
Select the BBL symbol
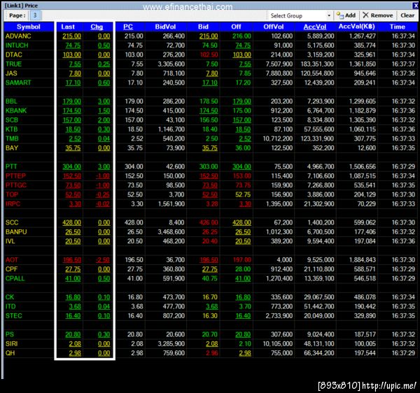point(11,101)
